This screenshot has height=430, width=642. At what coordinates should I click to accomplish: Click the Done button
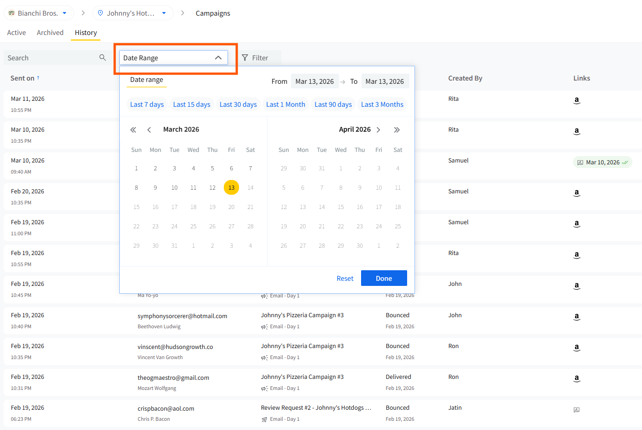click(384, 278)
